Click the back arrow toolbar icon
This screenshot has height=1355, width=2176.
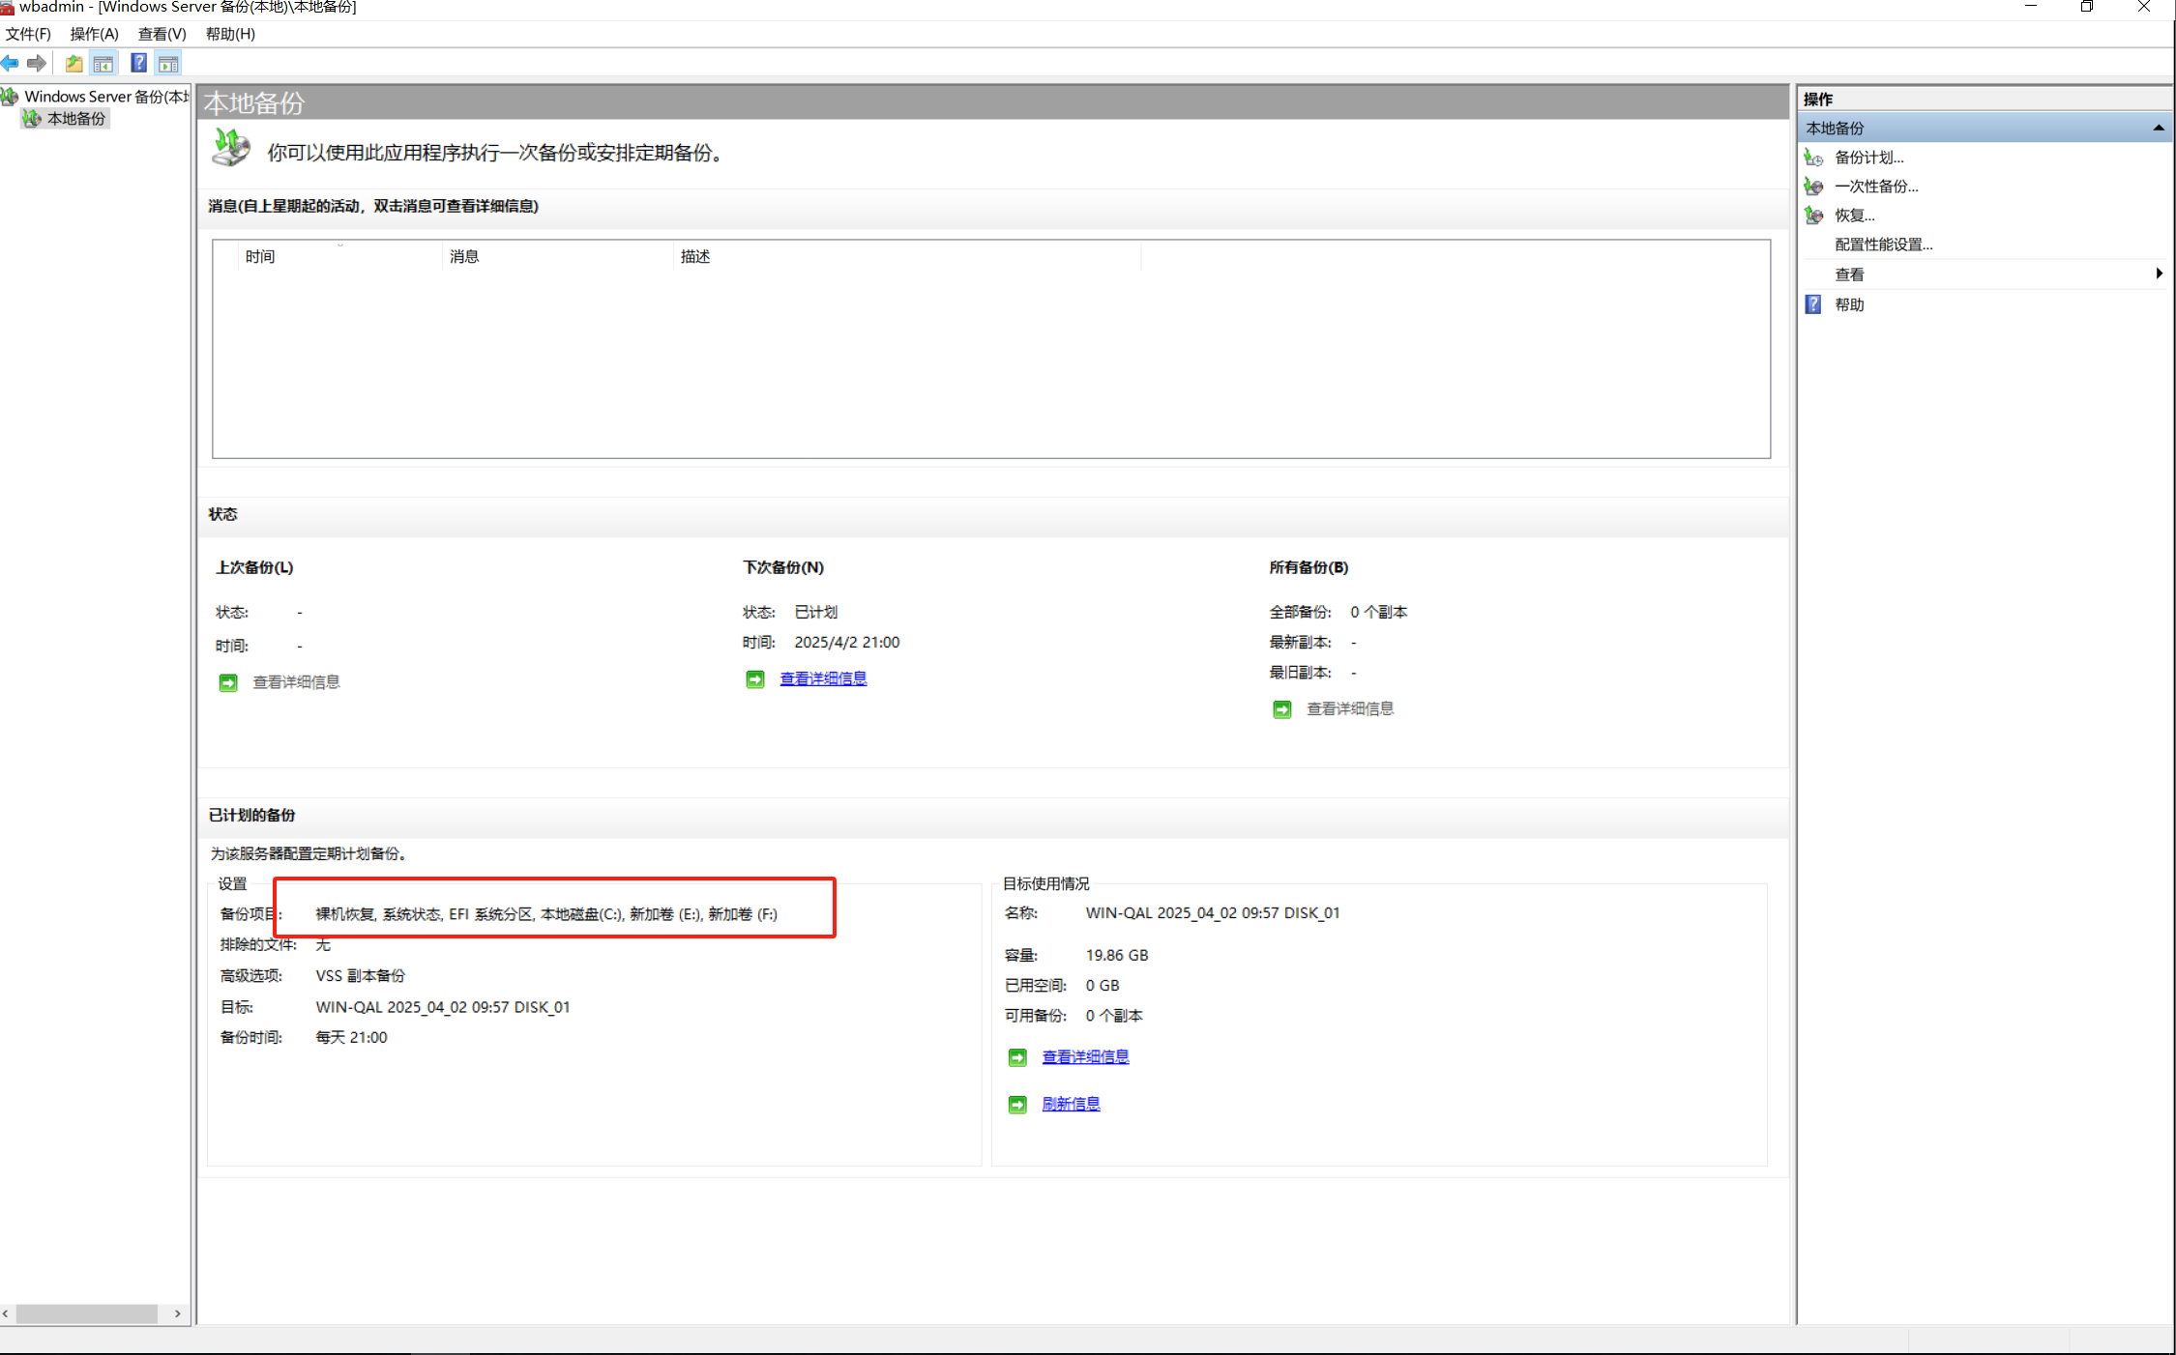click(11, 64)
